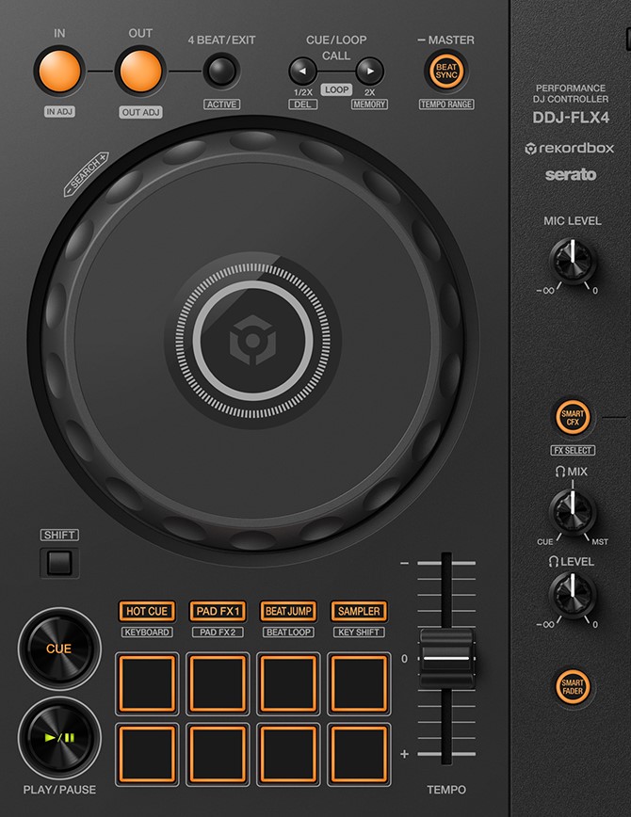This screenshot has width=631, height=817.
Task: Select BEAT JUMP pad mode
Action: [288, 611]
